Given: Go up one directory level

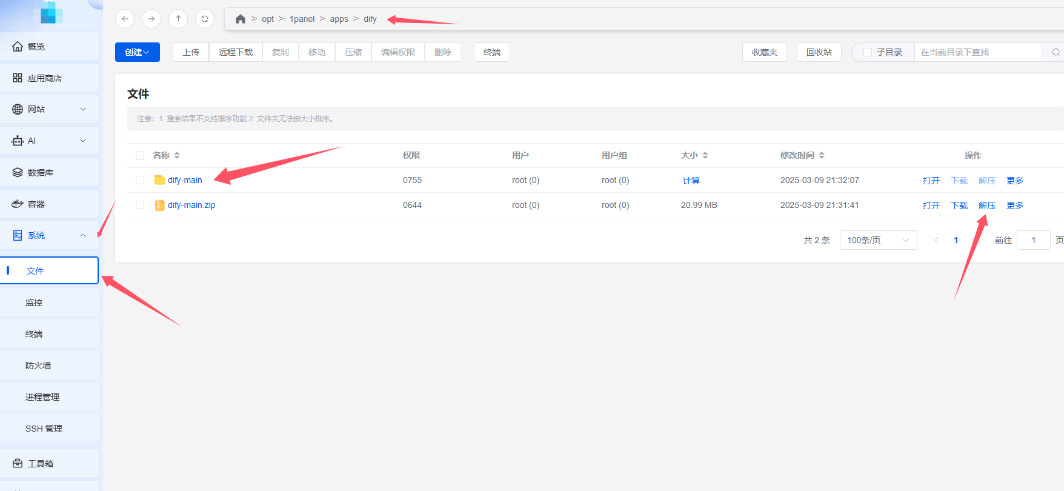Looking at the screenshot, I should click(178, 19).
